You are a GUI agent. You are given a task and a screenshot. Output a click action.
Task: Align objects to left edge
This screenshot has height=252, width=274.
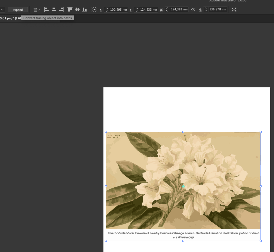[46, 10]
